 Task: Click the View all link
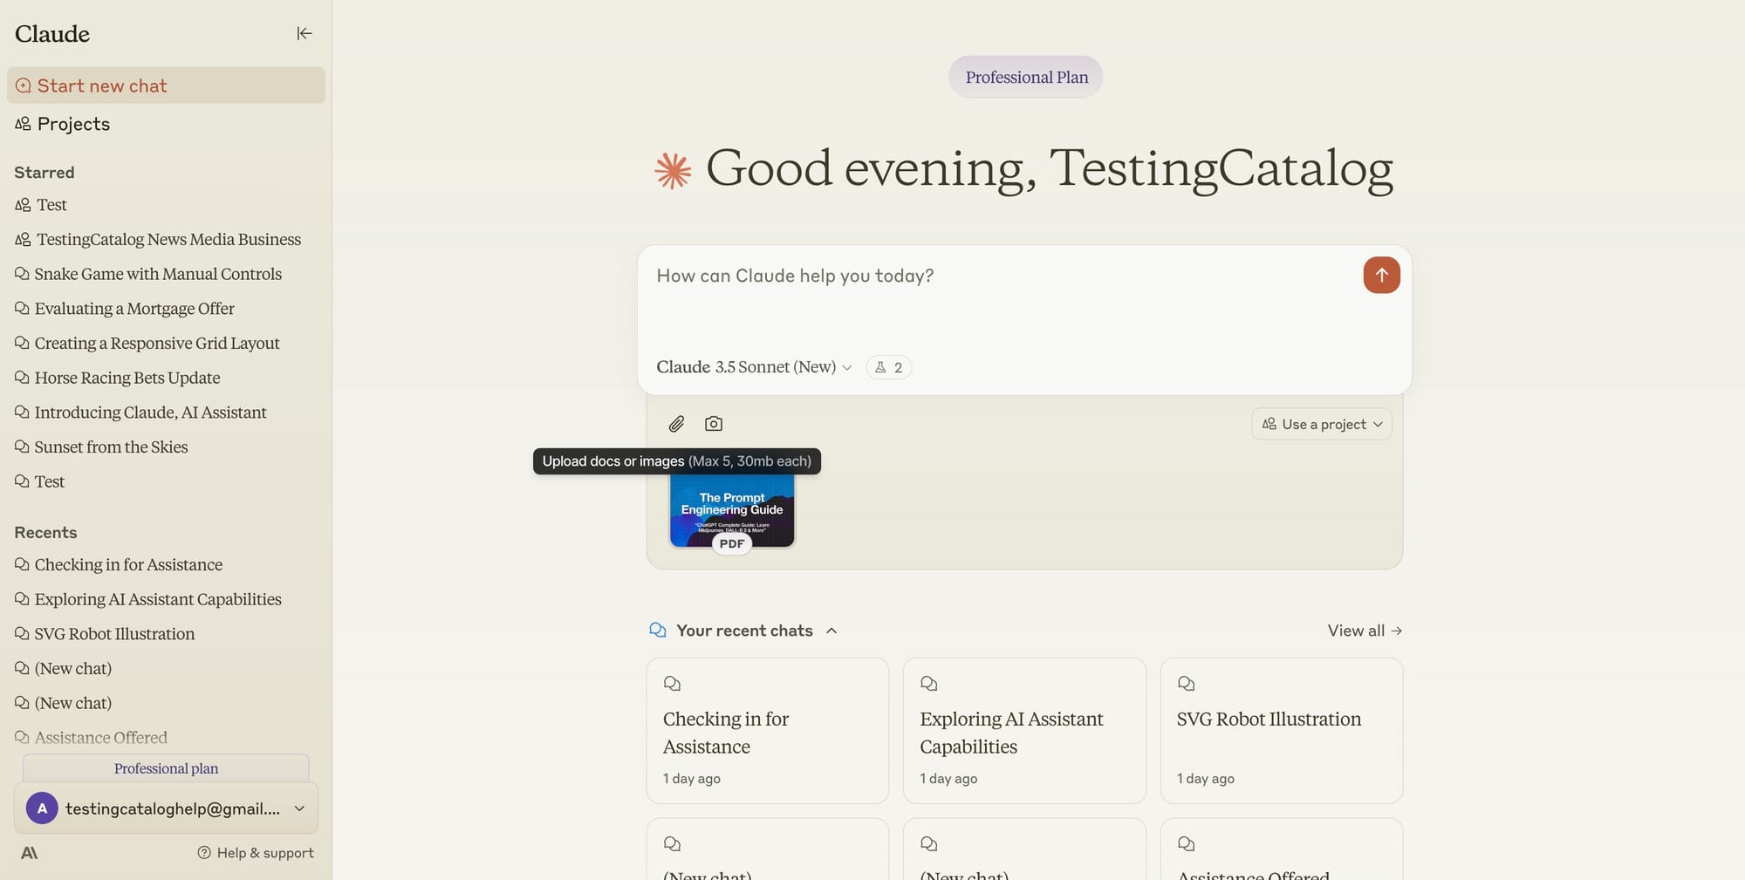(1365, 631)
